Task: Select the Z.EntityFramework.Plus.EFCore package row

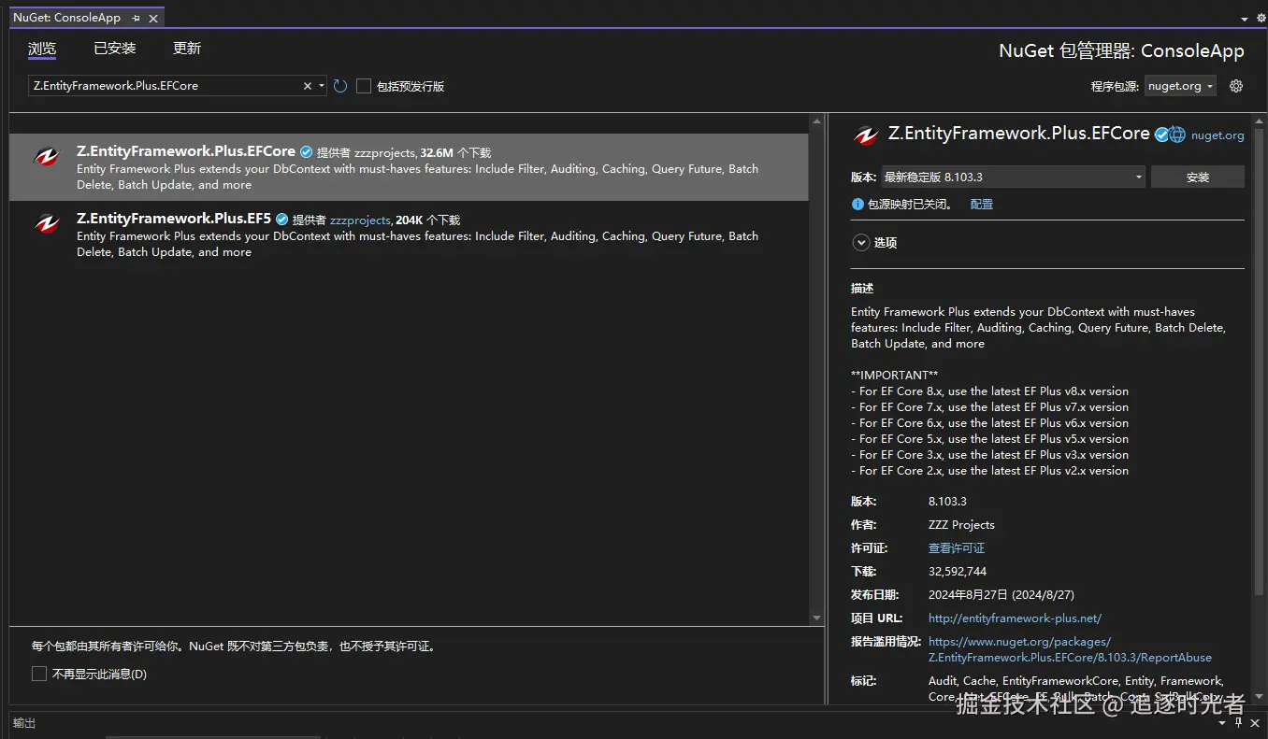Action: click(409, 167)
